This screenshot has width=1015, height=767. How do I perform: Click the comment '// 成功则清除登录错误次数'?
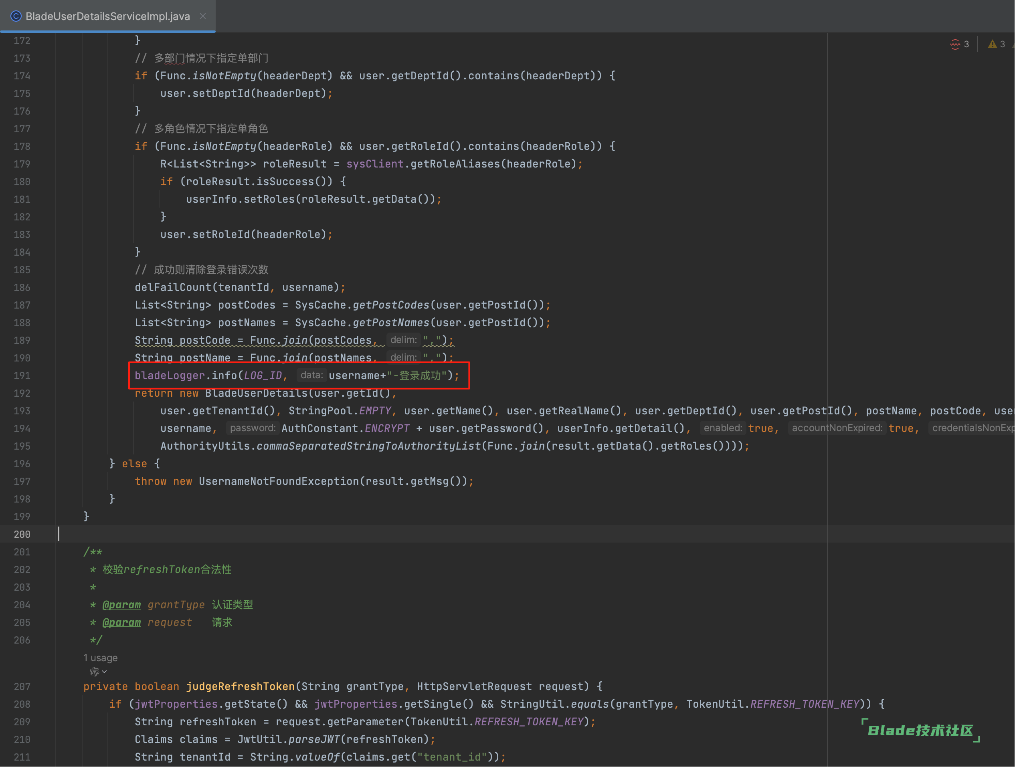click(x=202, y=270)
